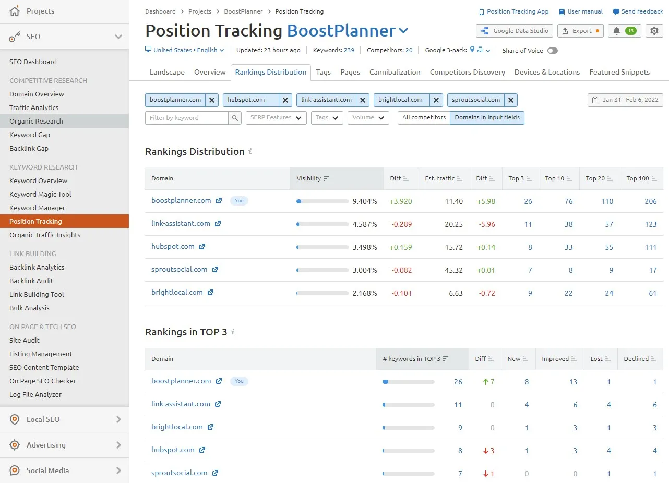
Task: Click the visibility bar for sproutsocial.com
Action: tap(322, 270)
